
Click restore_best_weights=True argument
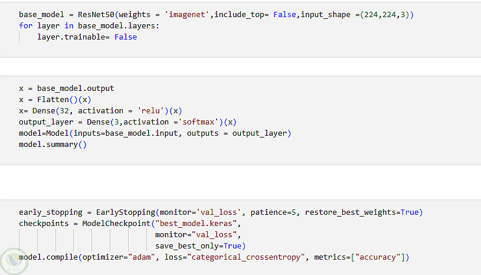pos(362,212)
